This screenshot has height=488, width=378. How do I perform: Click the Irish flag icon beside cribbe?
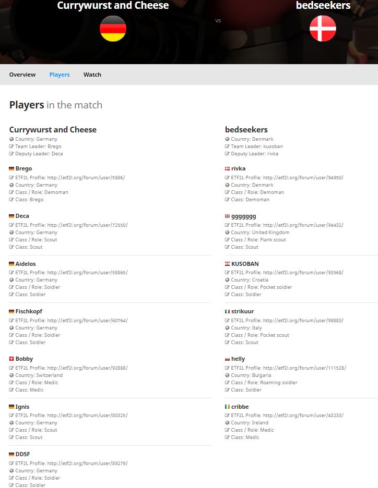(x=228, y=407)
